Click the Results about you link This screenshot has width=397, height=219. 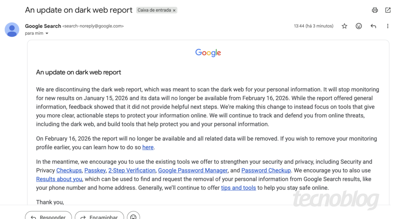(x=59, y=179)
